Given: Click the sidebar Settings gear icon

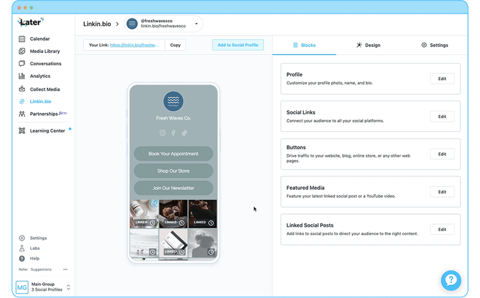Looking at the screenshot, I should click(22, 238).
